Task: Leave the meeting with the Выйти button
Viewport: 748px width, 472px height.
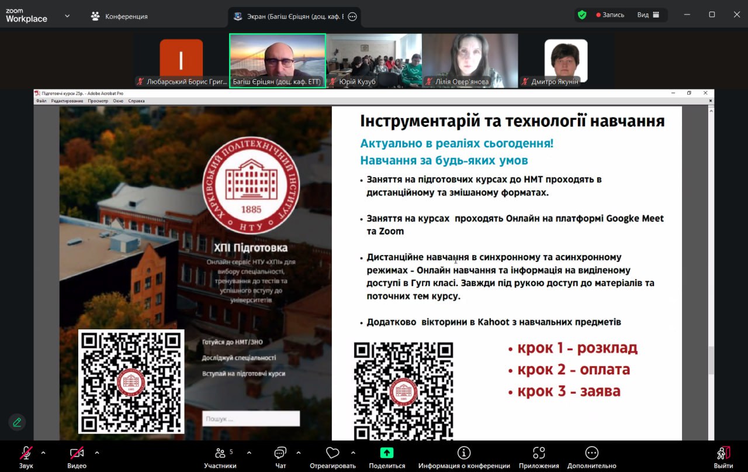Action: point(723,457)
